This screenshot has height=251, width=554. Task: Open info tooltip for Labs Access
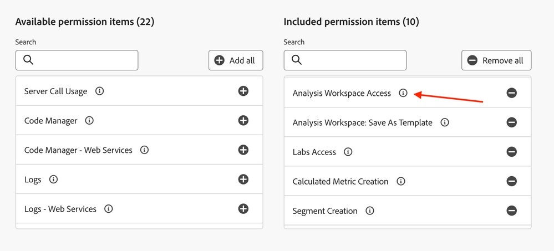pyautogui.click(x=348, y=152)
